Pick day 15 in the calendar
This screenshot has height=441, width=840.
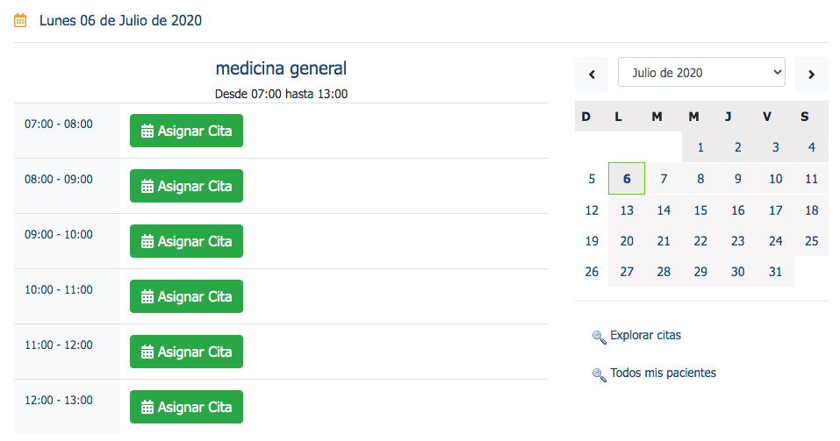click(700, 210)
